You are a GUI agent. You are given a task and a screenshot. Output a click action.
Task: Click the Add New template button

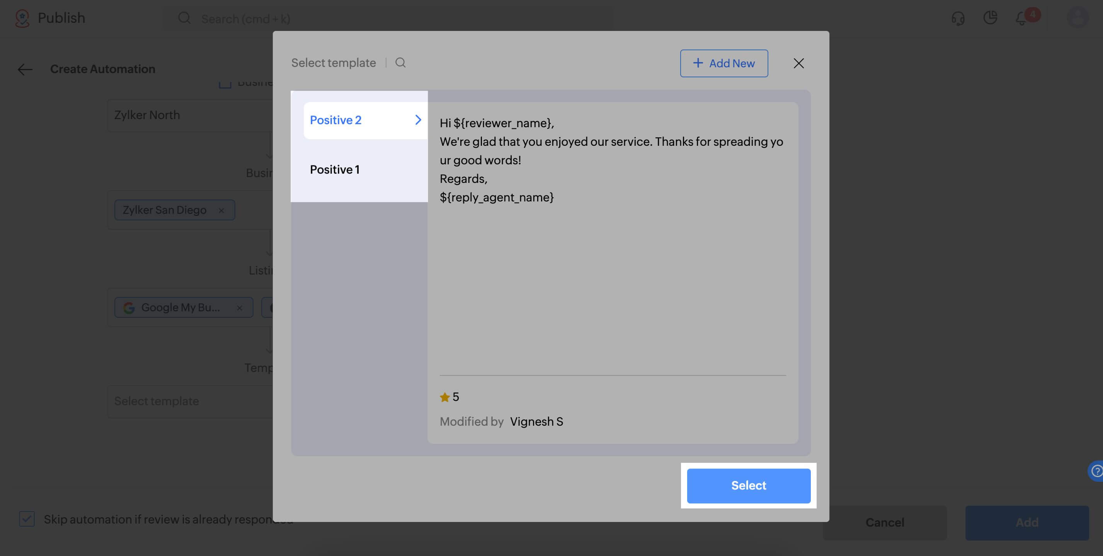723,63
